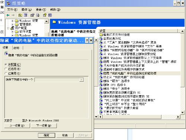The image size is (186, 140).
Task: Expand Windows 设置 node below 软件设置
Action: [12, 35]
